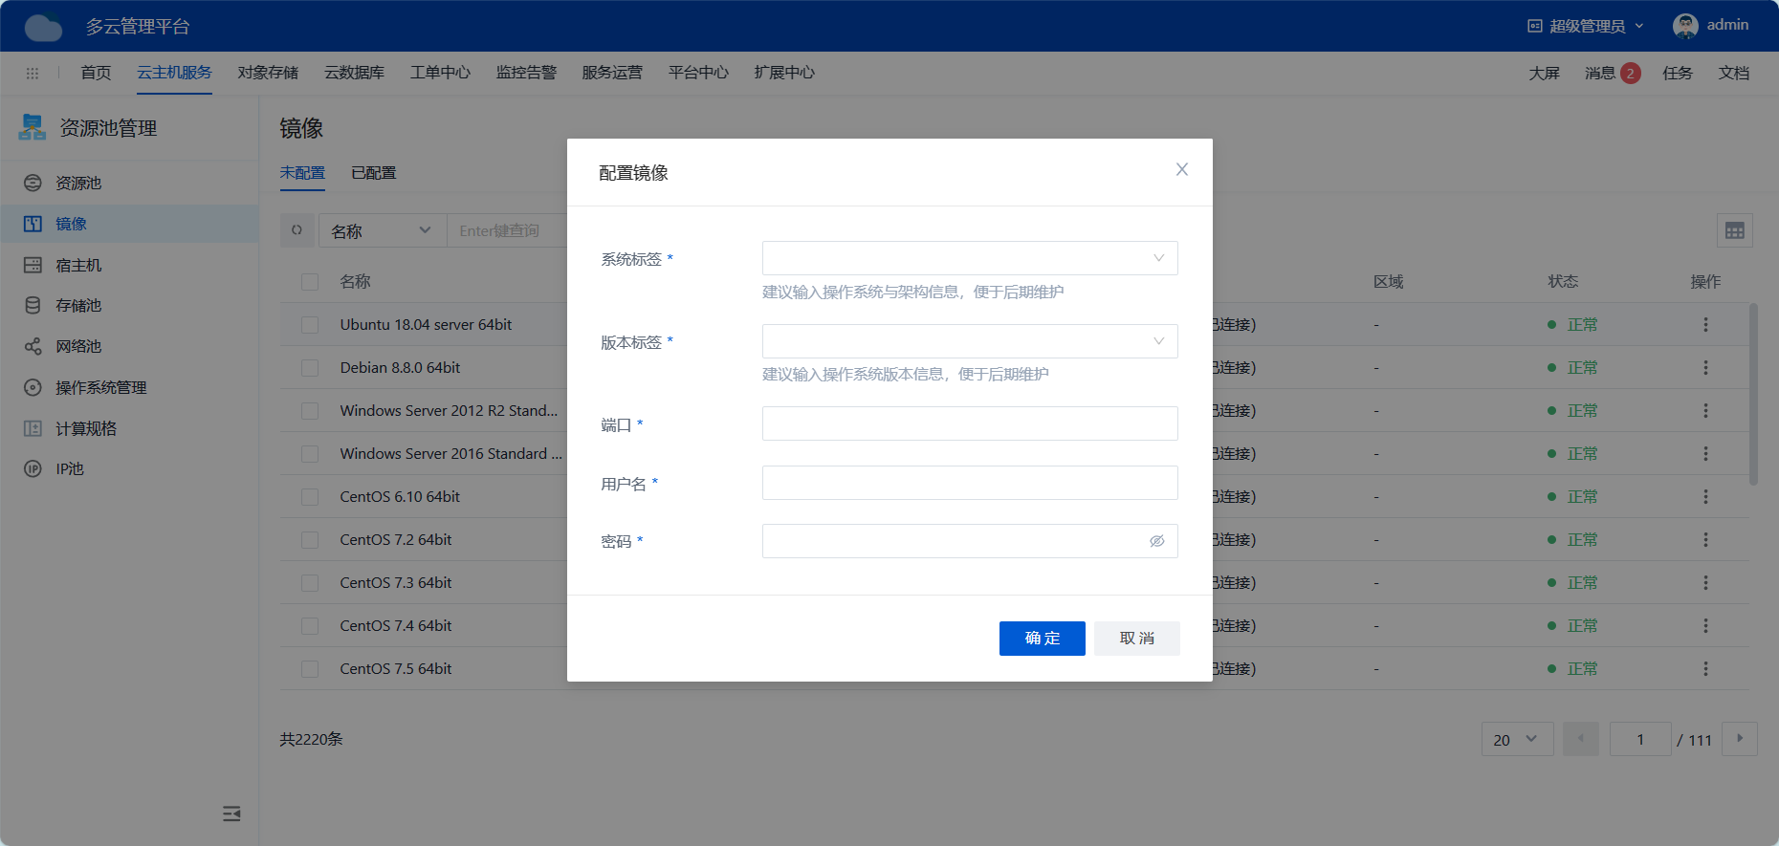The width and height of the screenshot is (1779, 846).
Task: Click the 取消 button
Action: coord(1137,639)
